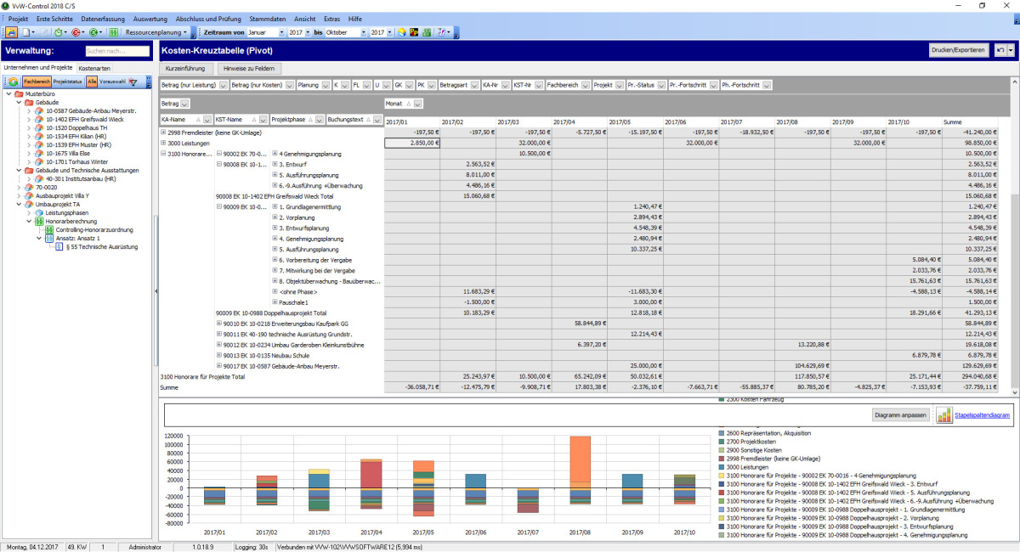
Task: Click the 2.850,00 € cell in 2017/01
Action: tap(412, 144)
